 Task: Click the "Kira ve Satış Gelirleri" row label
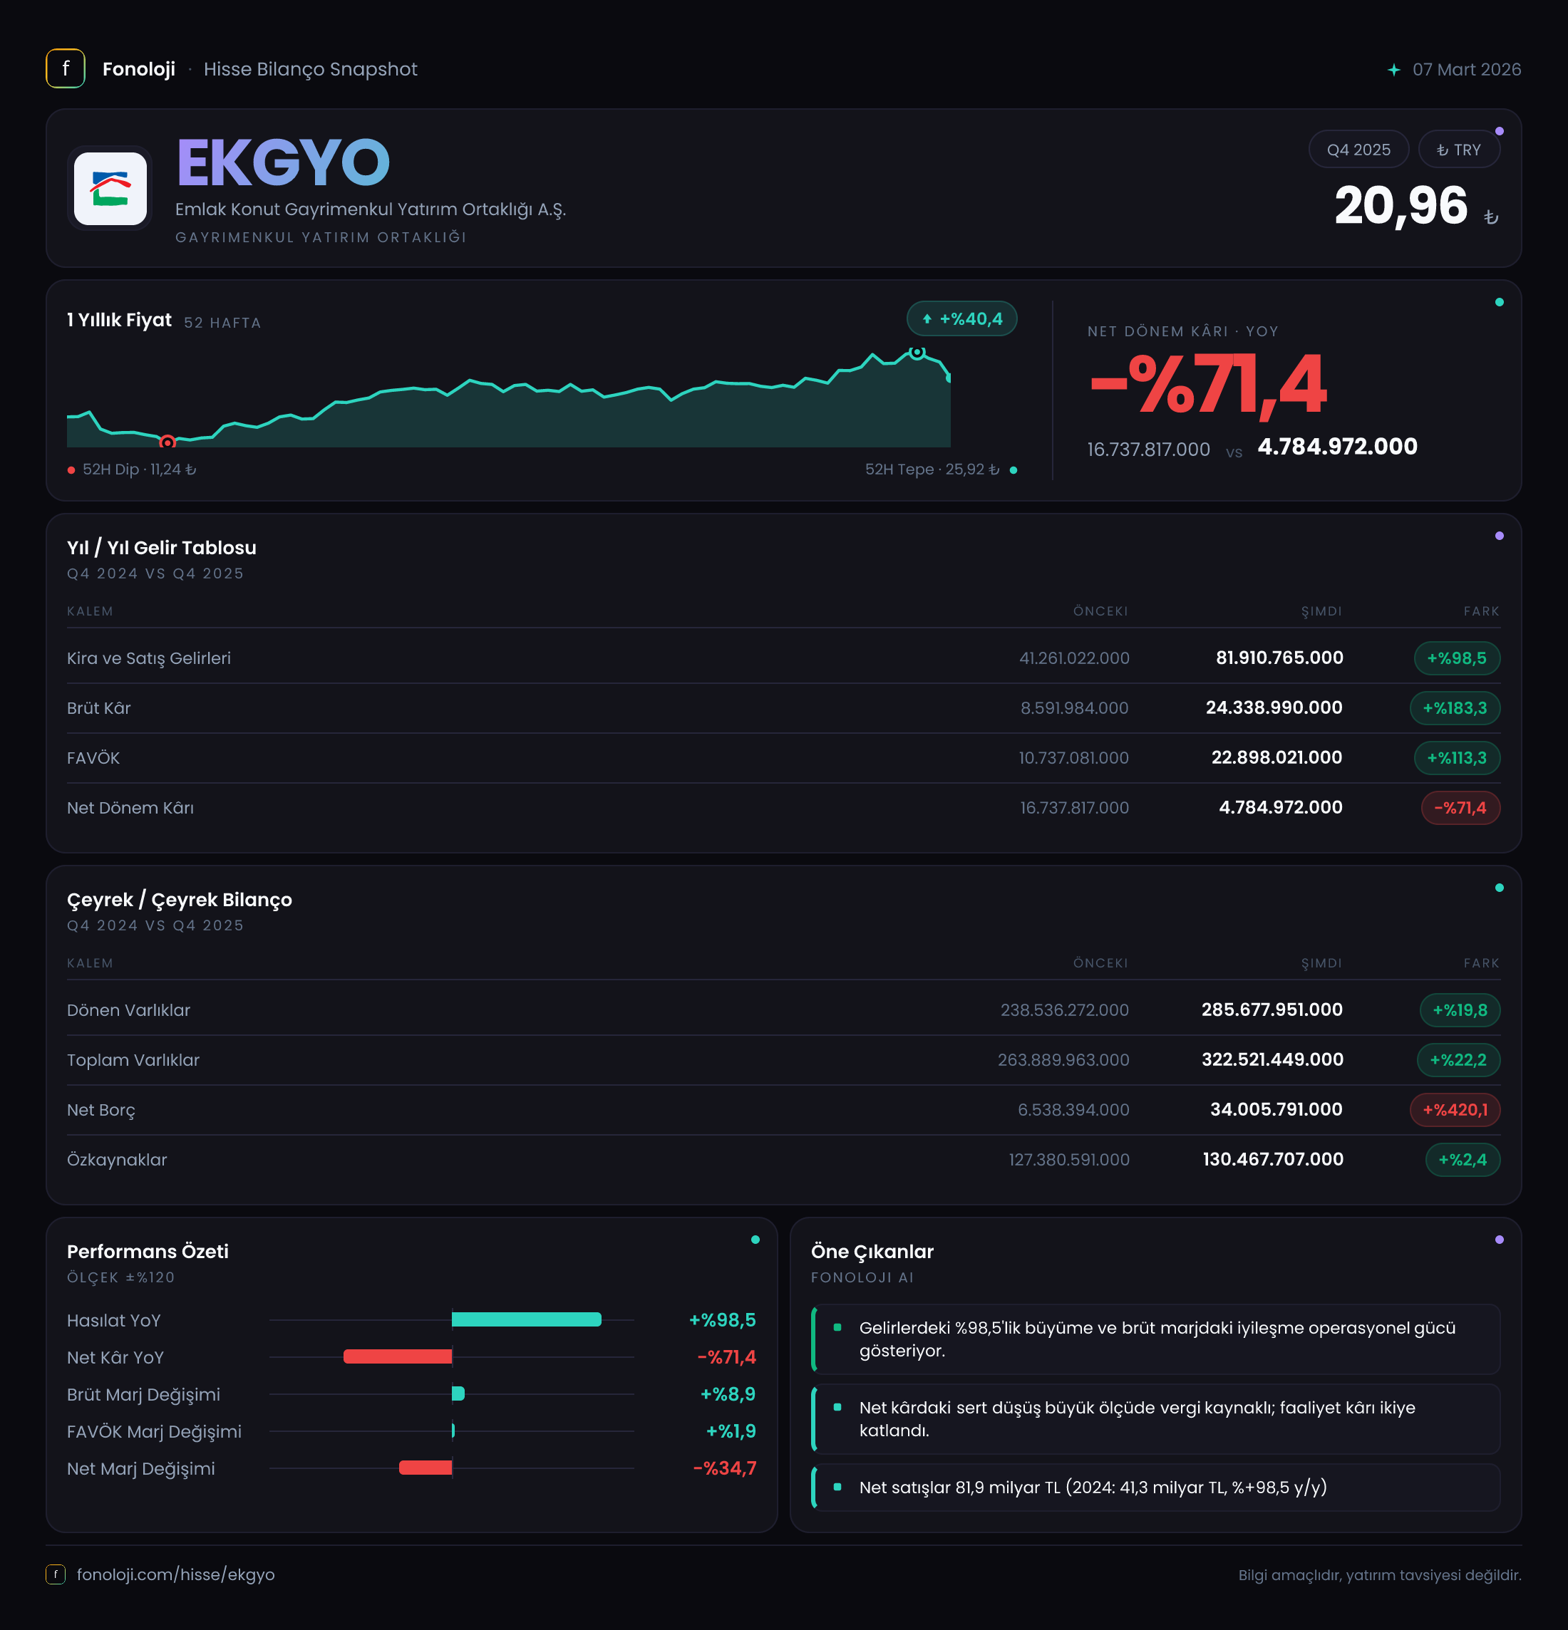[x=149, y=658]
